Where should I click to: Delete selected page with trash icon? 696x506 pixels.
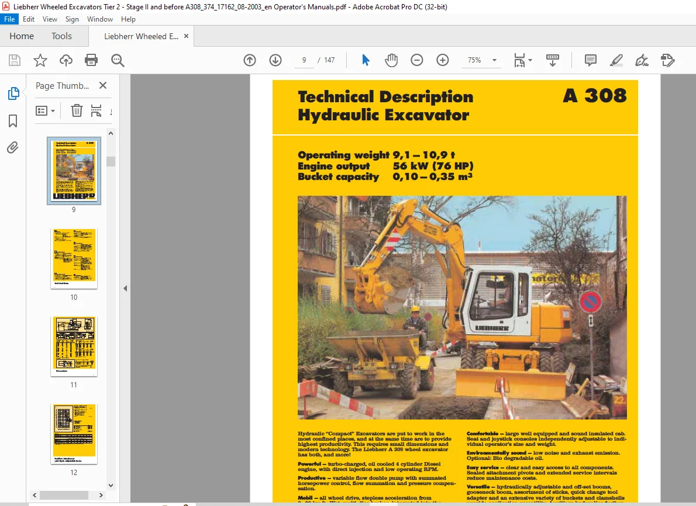77,110
